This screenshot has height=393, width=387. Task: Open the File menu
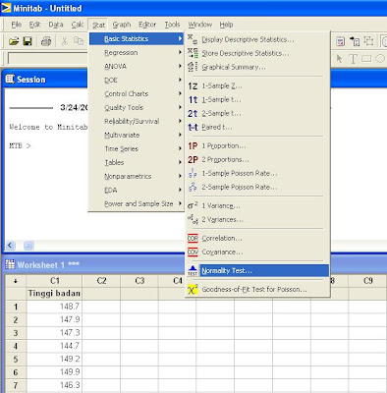click(x=16, y=25)
